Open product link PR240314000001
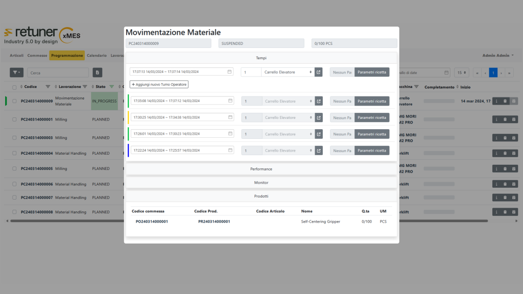This screenshot has height=294, width=523. [214, 222]
